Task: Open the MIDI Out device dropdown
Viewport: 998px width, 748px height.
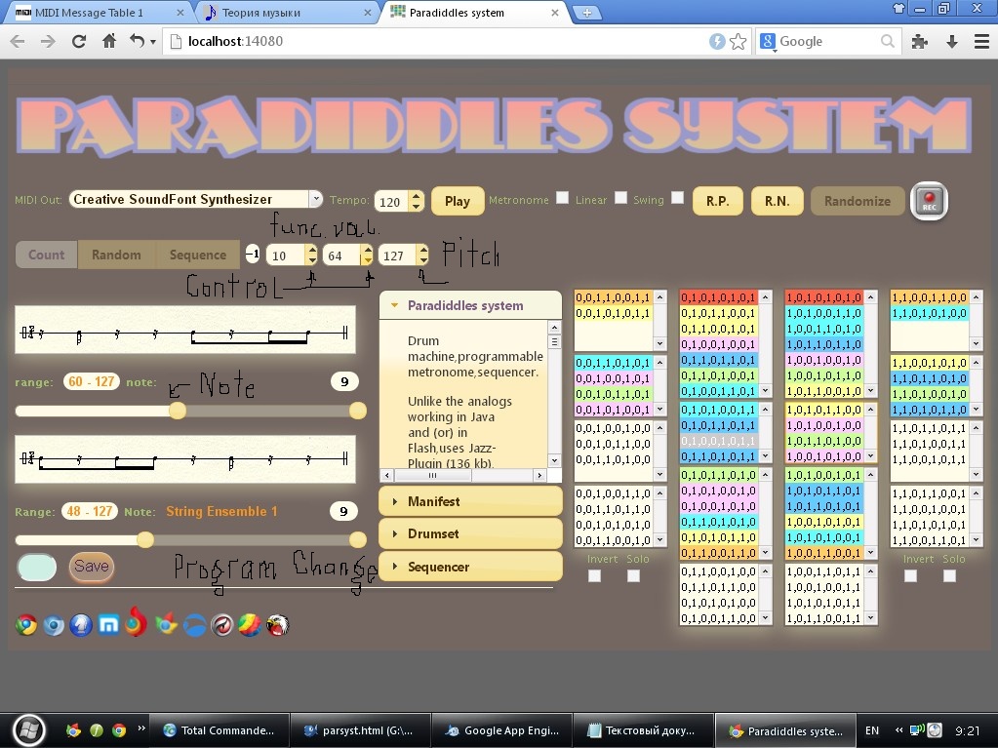Action: click(196, 199)
